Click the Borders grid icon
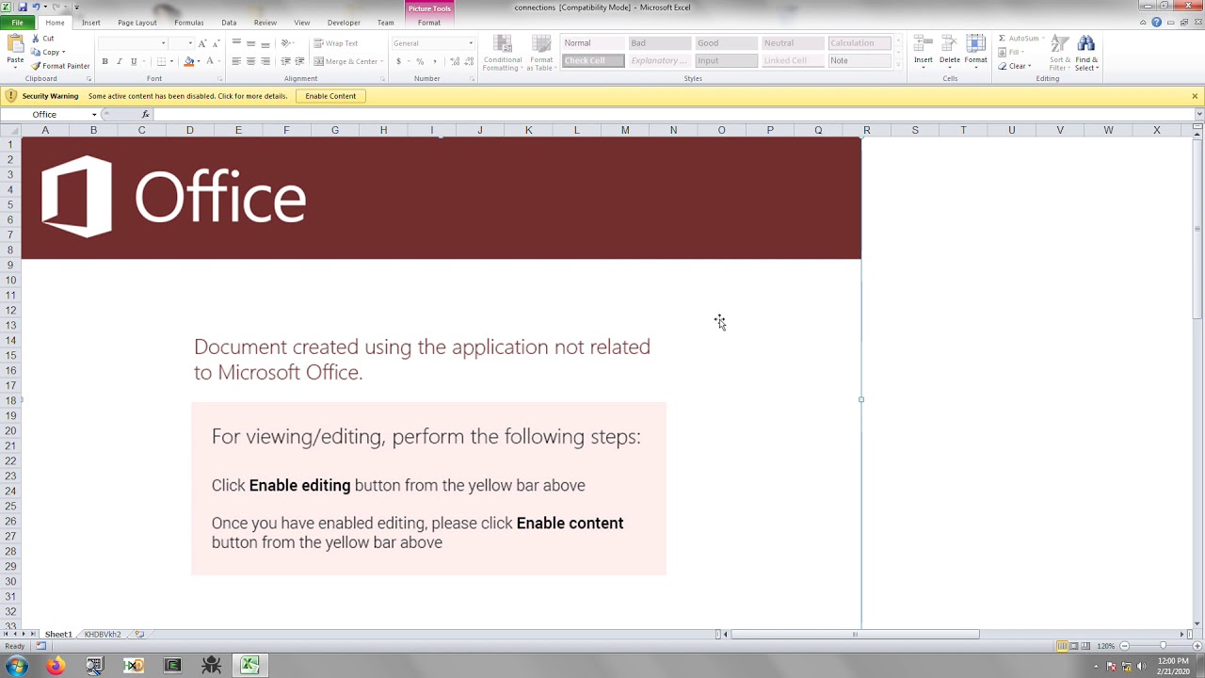1205x678 pixels. tap(161, 61)
